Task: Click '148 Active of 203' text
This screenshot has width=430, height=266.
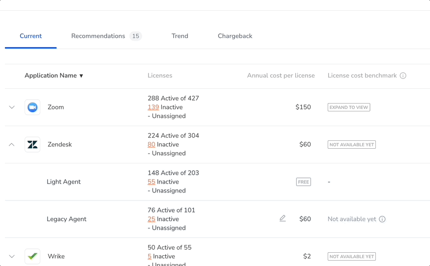Action: [x=173, y=173]
